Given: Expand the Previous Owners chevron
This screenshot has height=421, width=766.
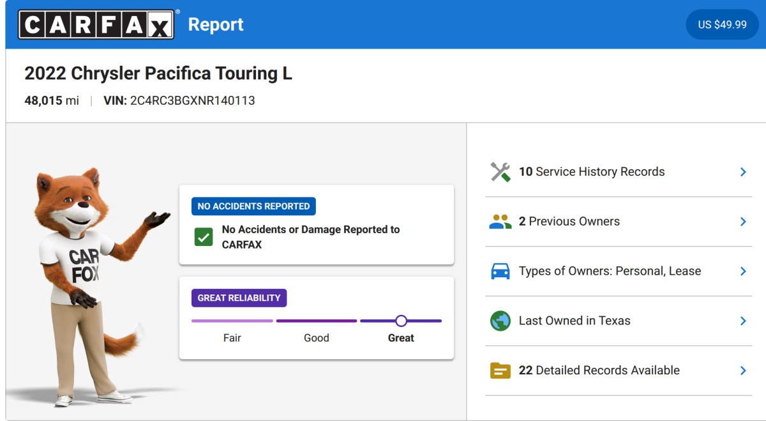Looking at the screenshot, I should click(743, 222).
